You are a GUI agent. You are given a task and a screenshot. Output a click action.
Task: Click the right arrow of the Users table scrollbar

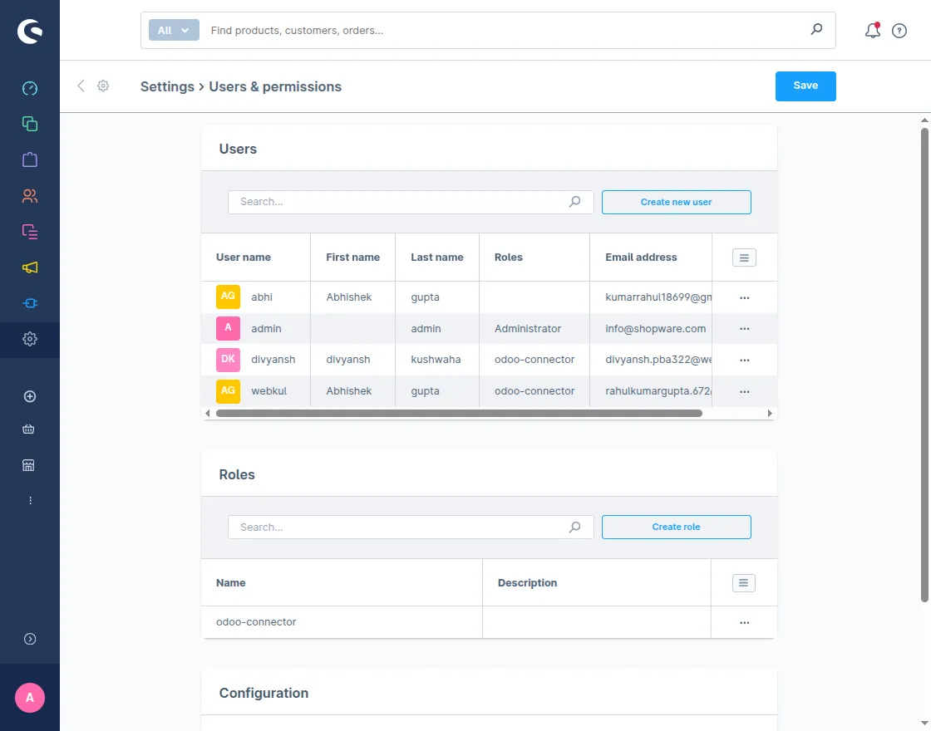(770, 413)
